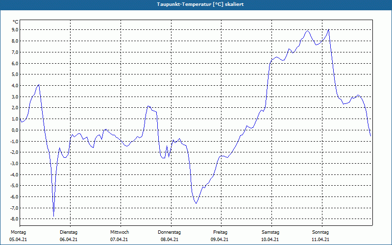The width and height of the screenshot is (392, 245).
Task: Click the chart title 'Taupunkt-Temperatur [°C] skaliert'
Action: click(200, 4)
